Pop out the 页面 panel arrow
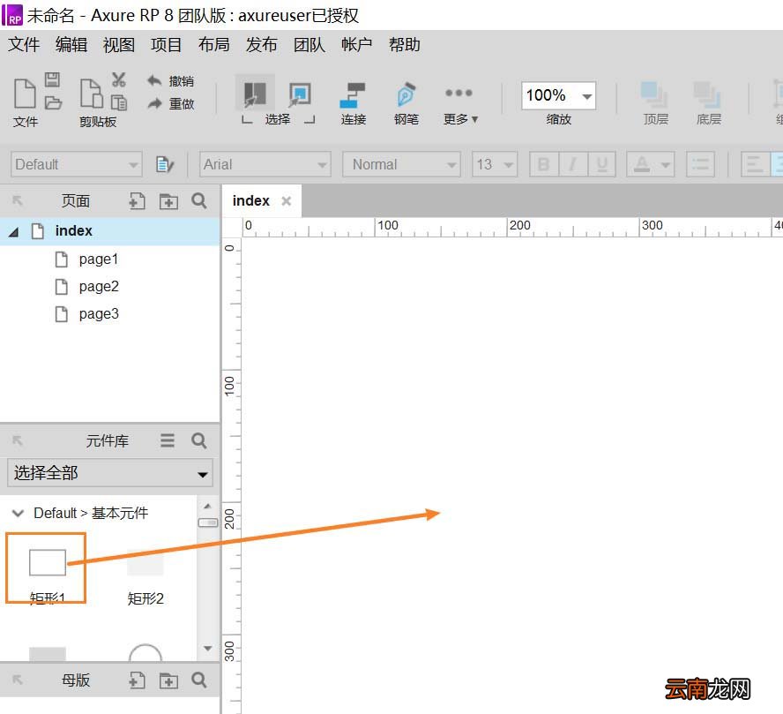Screen dimensions: 783x714 [x=18, y=201]
